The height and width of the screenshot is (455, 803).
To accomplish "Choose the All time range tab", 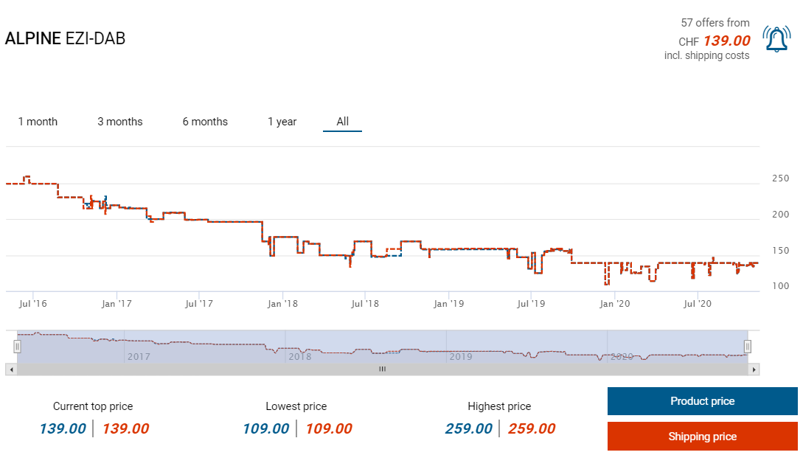I will tap(342, 122).
